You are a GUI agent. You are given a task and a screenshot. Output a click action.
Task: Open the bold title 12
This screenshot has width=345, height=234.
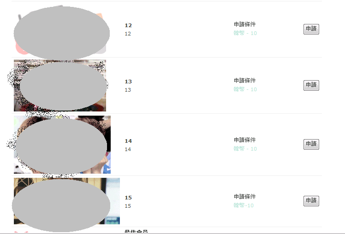[x=128, y=25]
